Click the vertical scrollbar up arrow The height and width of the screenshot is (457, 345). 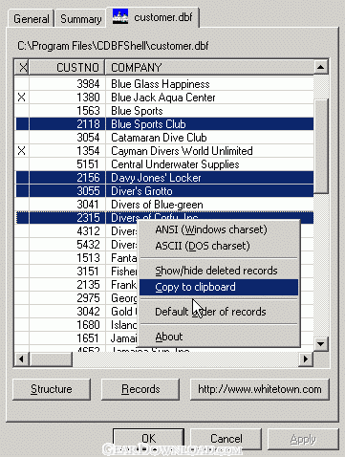pos(321,67)
